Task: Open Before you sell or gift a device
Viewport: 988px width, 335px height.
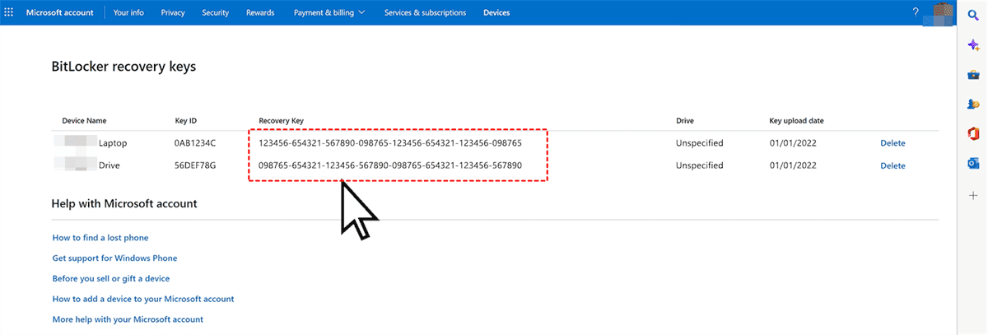Action: pyautogui.click(x=111, y=278)
